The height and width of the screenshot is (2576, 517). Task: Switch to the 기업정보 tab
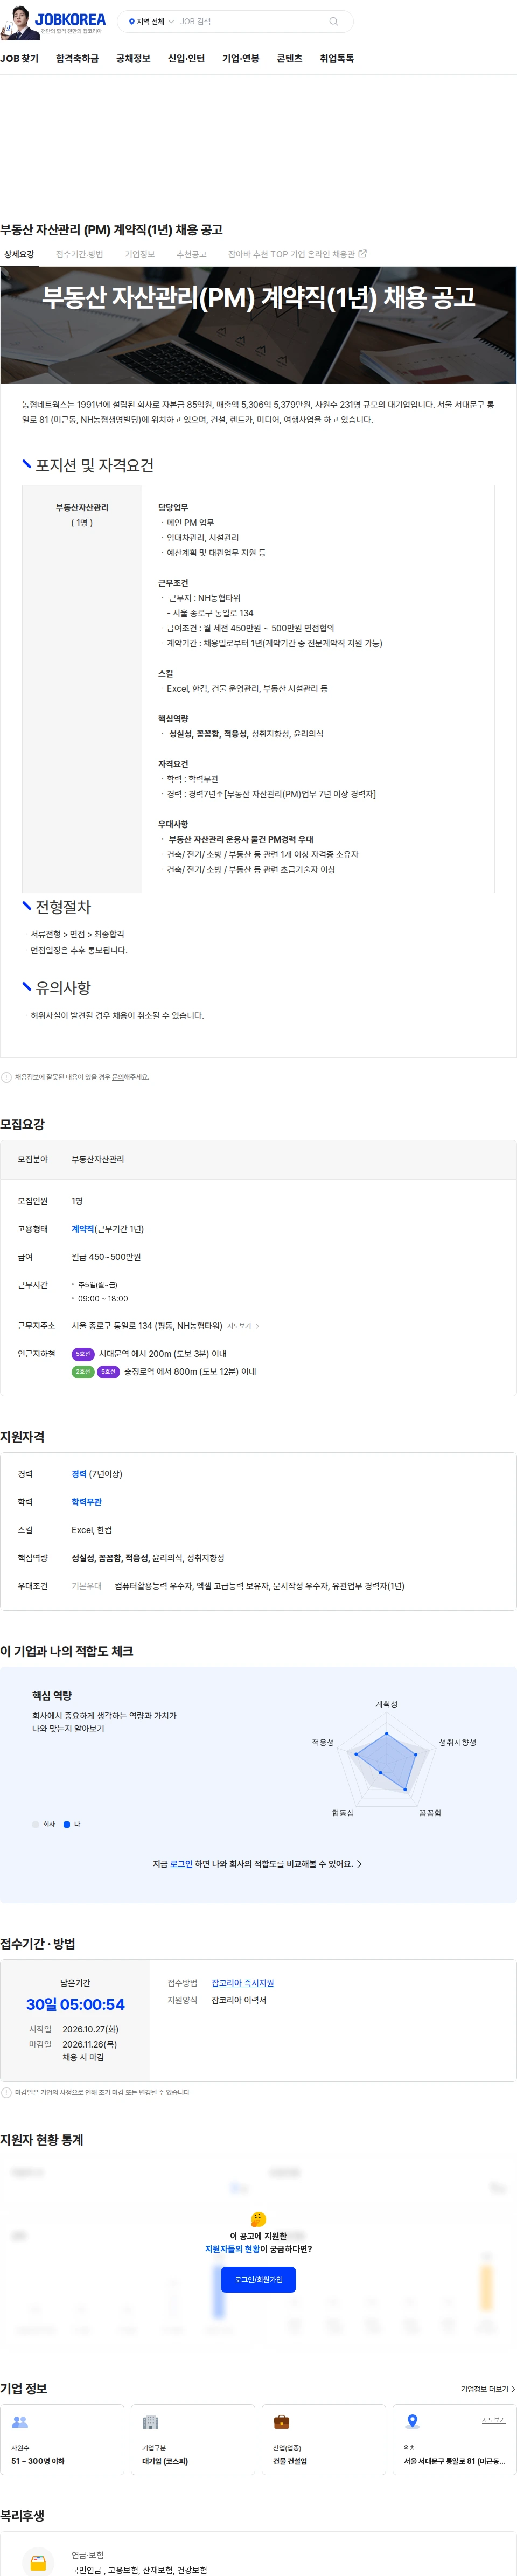coord(140,254)
